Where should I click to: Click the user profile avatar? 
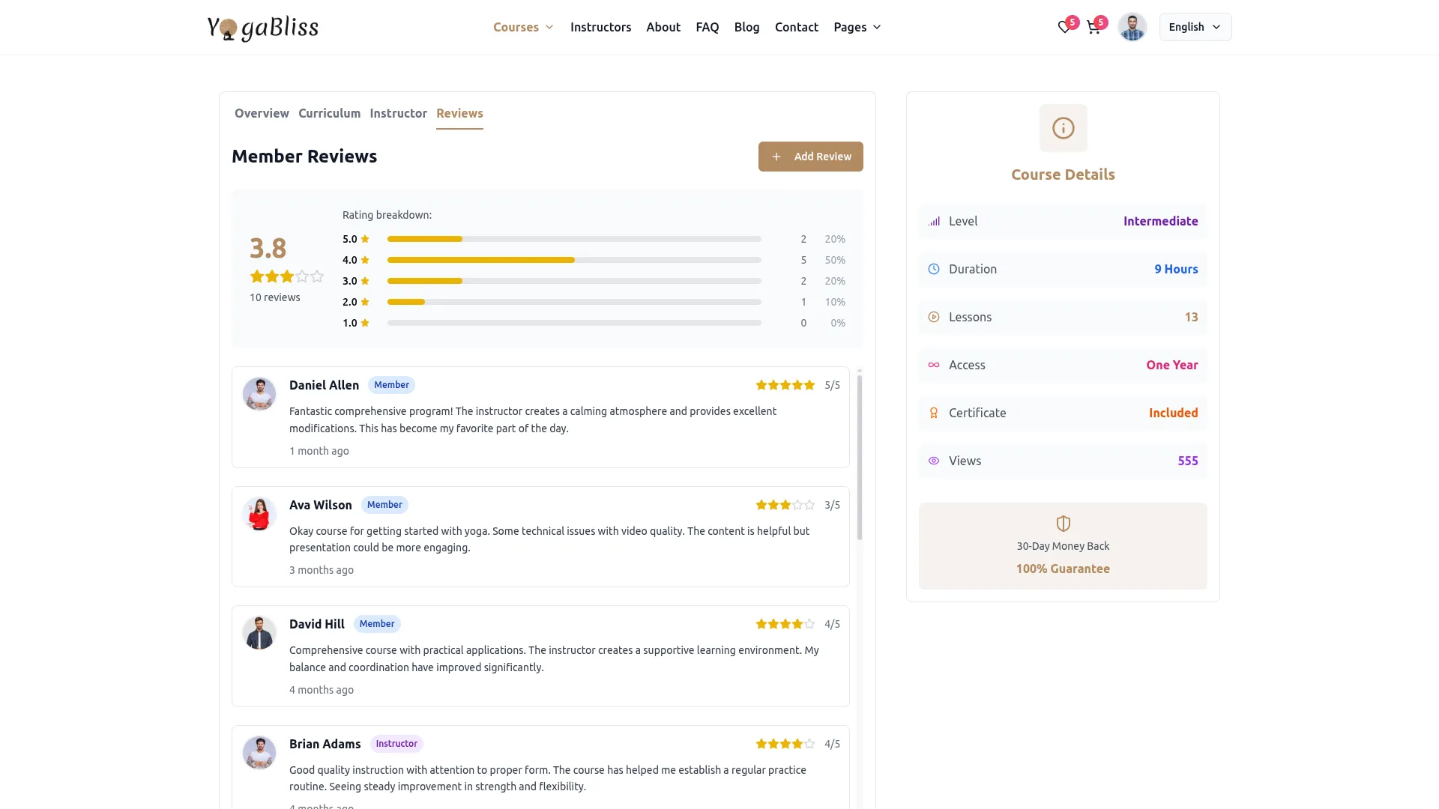(x=1132, y=27)
